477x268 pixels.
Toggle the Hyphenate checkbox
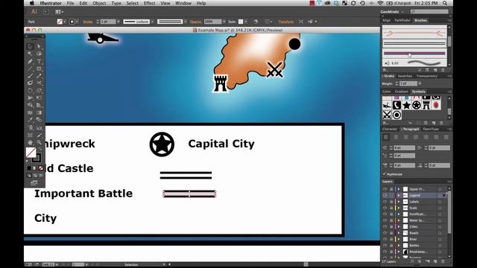tap(385, 174)
